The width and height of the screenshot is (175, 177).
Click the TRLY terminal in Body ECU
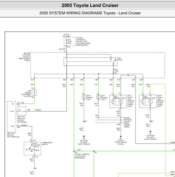coord(12,111)
